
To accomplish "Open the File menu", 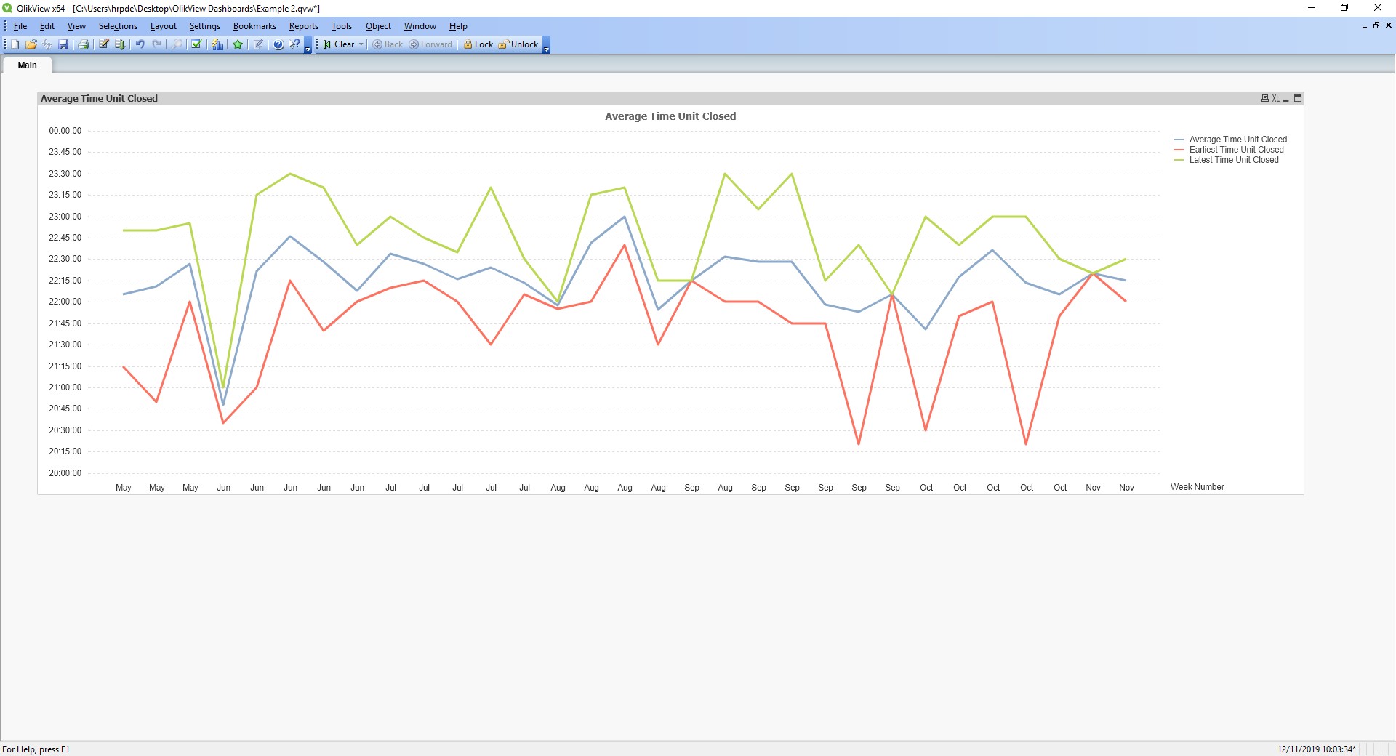I will (x=20, y=26).
